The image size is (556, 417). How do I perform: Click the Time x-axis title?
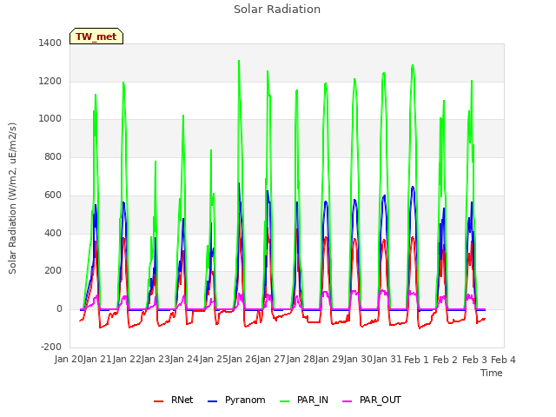coord(492,373)
